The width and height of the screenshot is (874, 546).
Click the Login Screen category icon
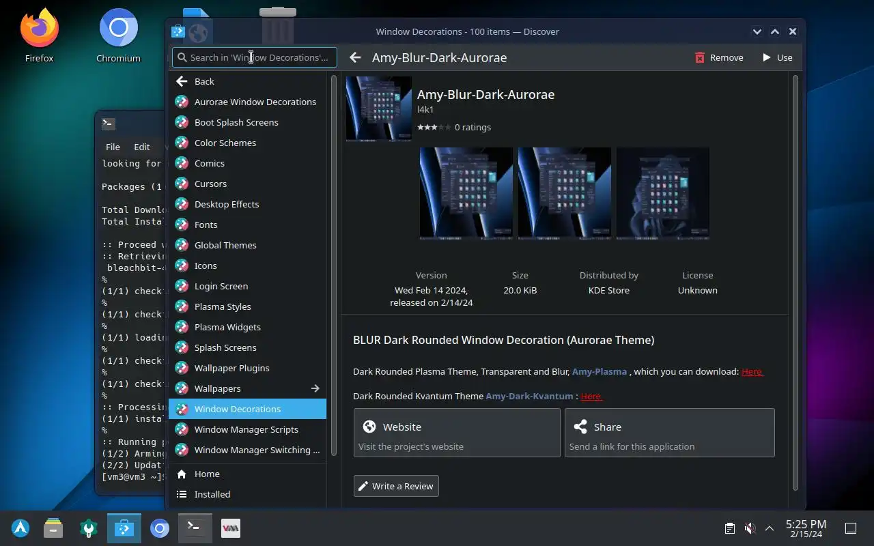(182, 286)
